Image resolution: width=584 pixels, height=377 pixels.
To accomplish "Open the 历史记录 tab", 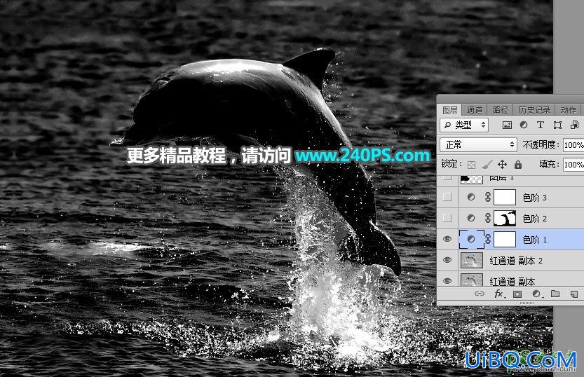I will [534, 110].
